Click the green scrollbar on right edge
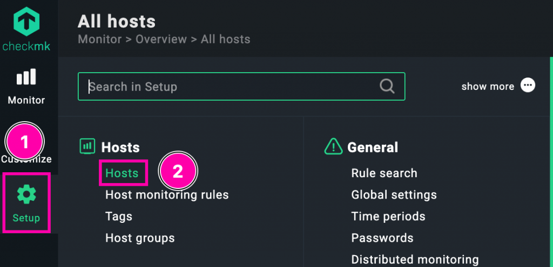The width and height of the screenshot is (553, 267). tap(550, 161)
